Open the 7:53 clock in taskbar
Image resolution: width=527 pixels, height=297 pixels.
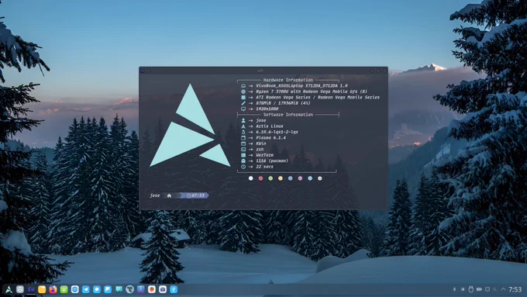tap(515, 289)
